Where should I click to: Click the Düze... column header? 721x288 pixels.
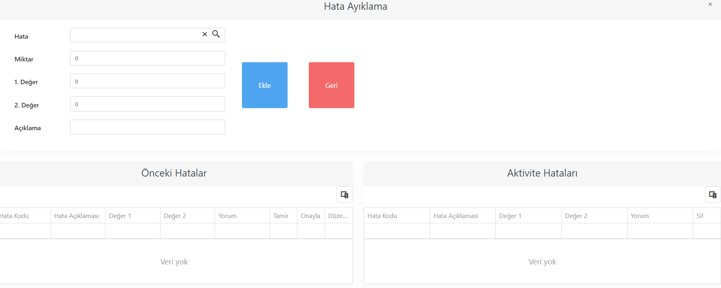pos(339,216)
